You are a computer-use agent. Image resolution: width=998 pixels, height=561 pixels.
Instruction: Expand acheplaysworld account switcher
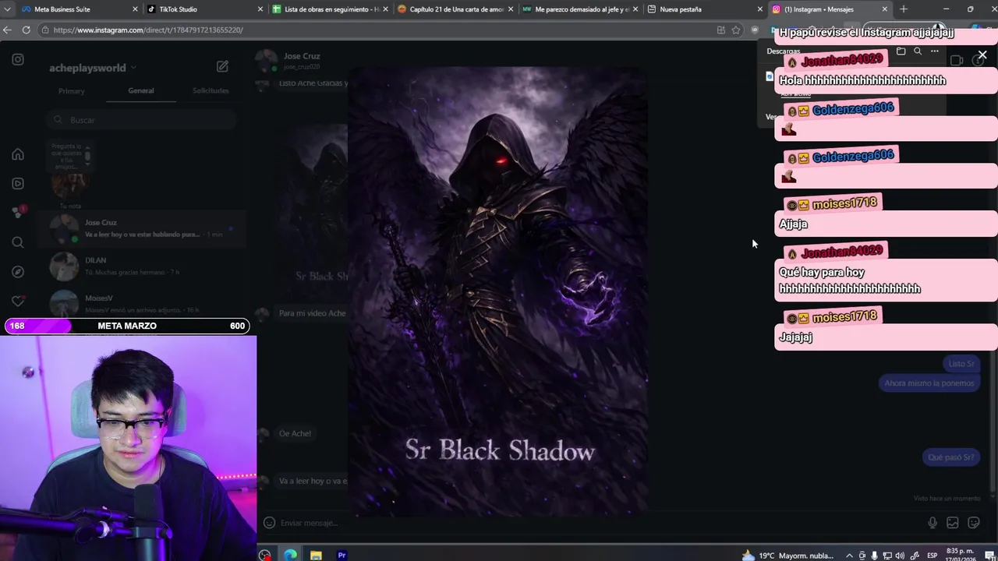click(x=93, y=68)
